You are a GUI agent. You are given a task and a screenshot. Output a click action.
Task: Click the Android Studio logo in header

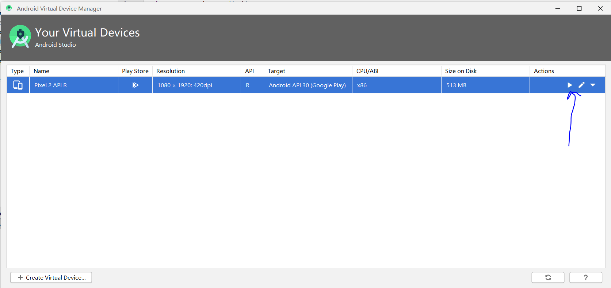click(x=20, y=37)
